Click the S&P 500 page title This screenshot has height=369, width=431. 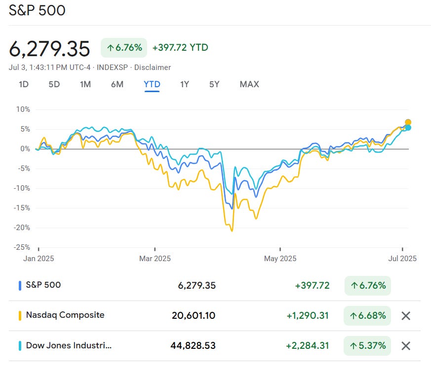point(37,10)
